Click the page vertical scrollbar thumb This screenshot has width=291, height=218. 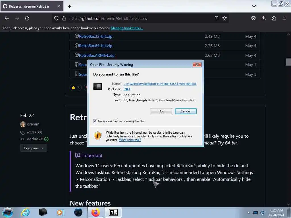[x=288, y=62]
